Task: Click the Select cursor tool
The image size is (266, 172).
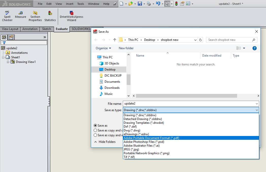Action: point(167,4)
